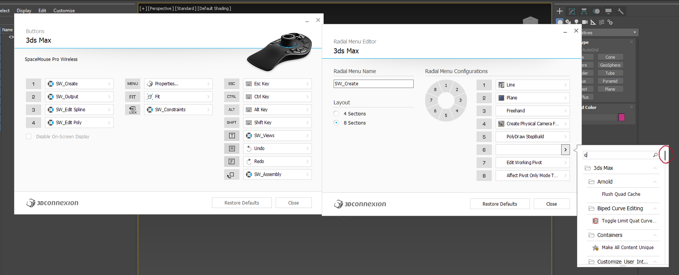Image resolution: width=679 pixels, height=275 pixels.
Task: Open the Motion tab in command panel
Action: 596,11
